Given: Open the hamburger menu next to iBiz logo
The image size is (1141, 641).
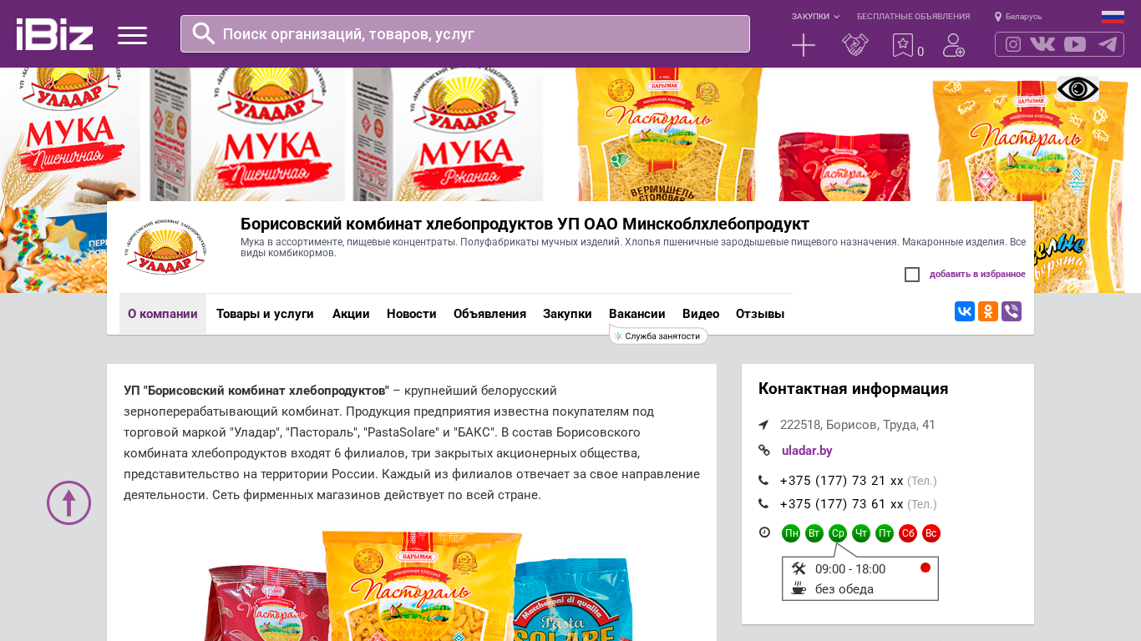Looking at the screenshot, I should [132, 35].
